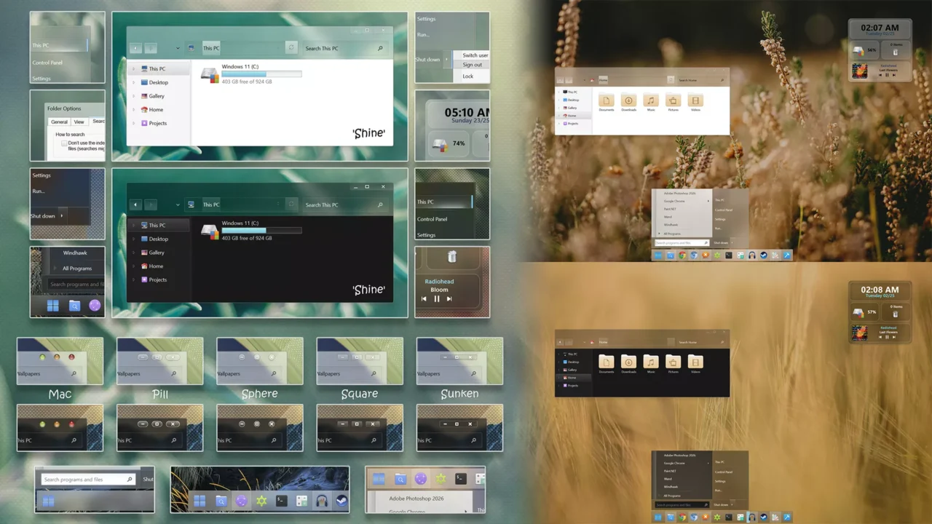
Task: Click Run... in the dark Settings tile
Action: click(38, 191)
